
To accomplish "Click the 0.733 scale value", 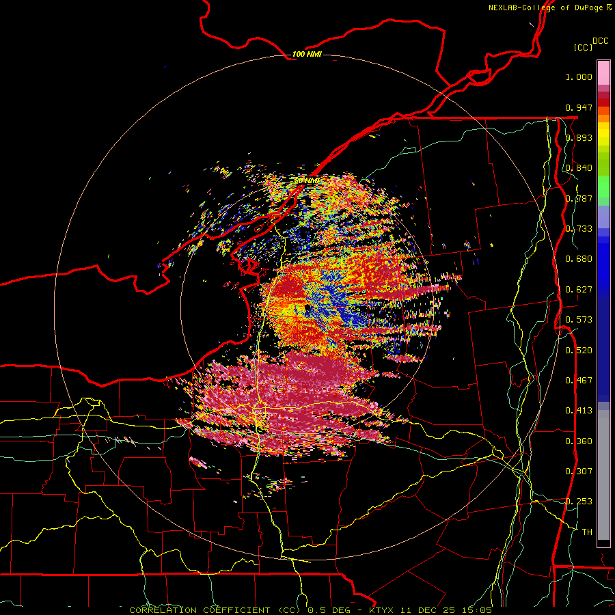I will [x=579, y=229].
